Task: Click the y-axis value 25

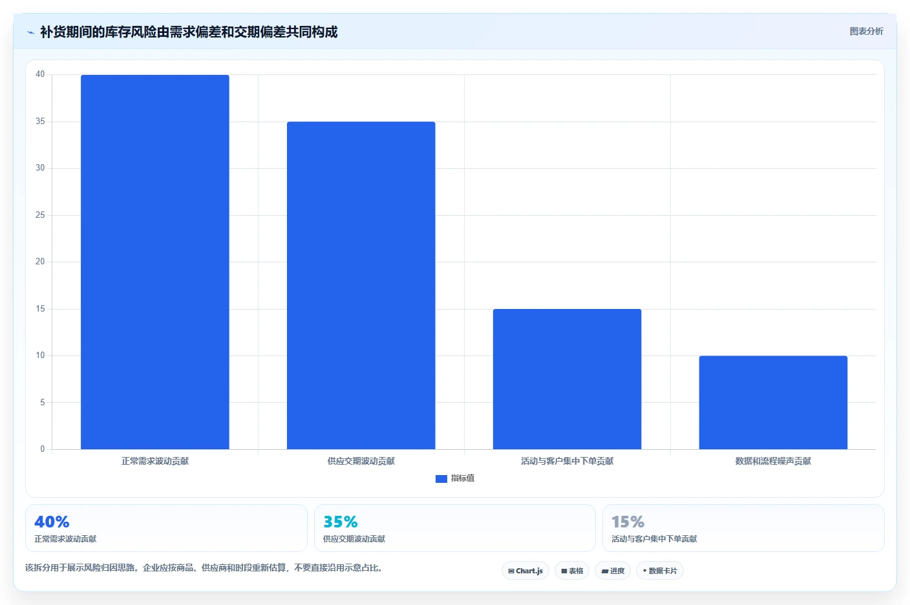Action: click(40, 215)
